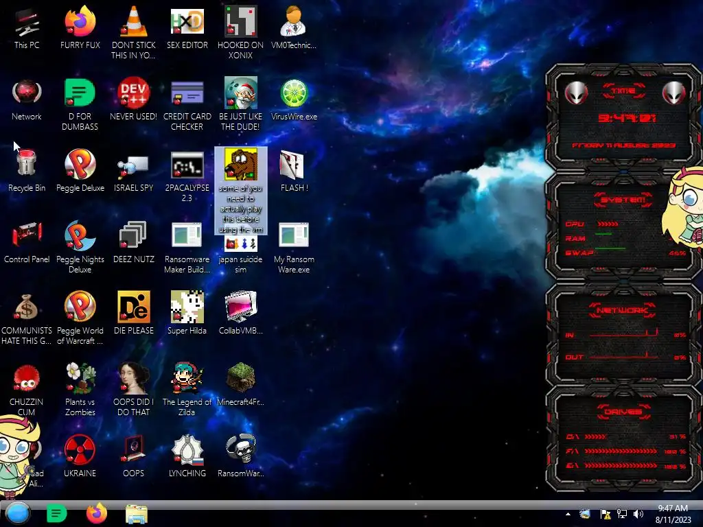703x527 pixels.
Task: Click the taskbar clock showing 9:47 AM
Action: 673,514
